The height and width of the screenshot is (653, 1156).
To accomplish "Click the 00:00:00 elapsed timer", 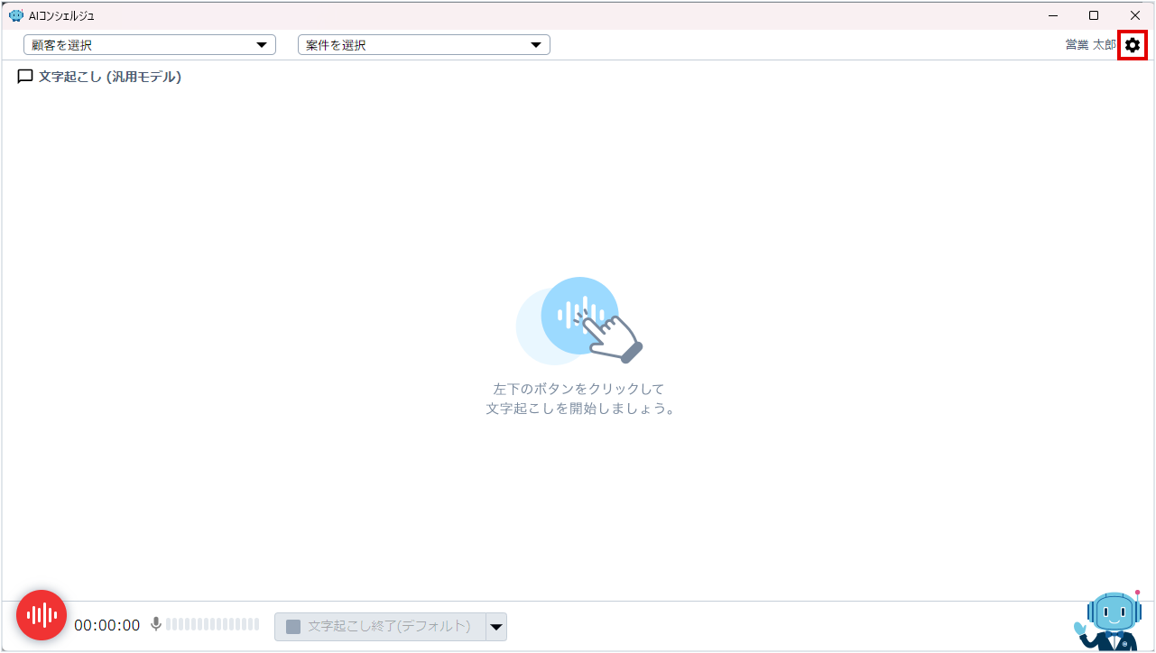I will 107,625.
